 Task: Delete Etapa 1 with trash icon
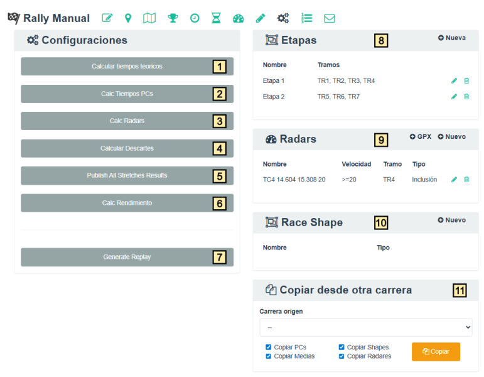point(466,80)
